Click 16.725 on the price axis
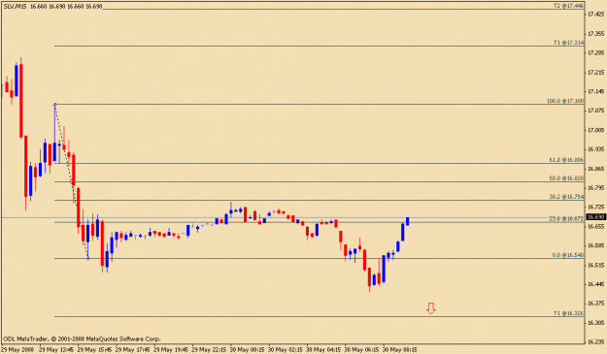Viewport: 607px width, 354px height. click(596, 208)
